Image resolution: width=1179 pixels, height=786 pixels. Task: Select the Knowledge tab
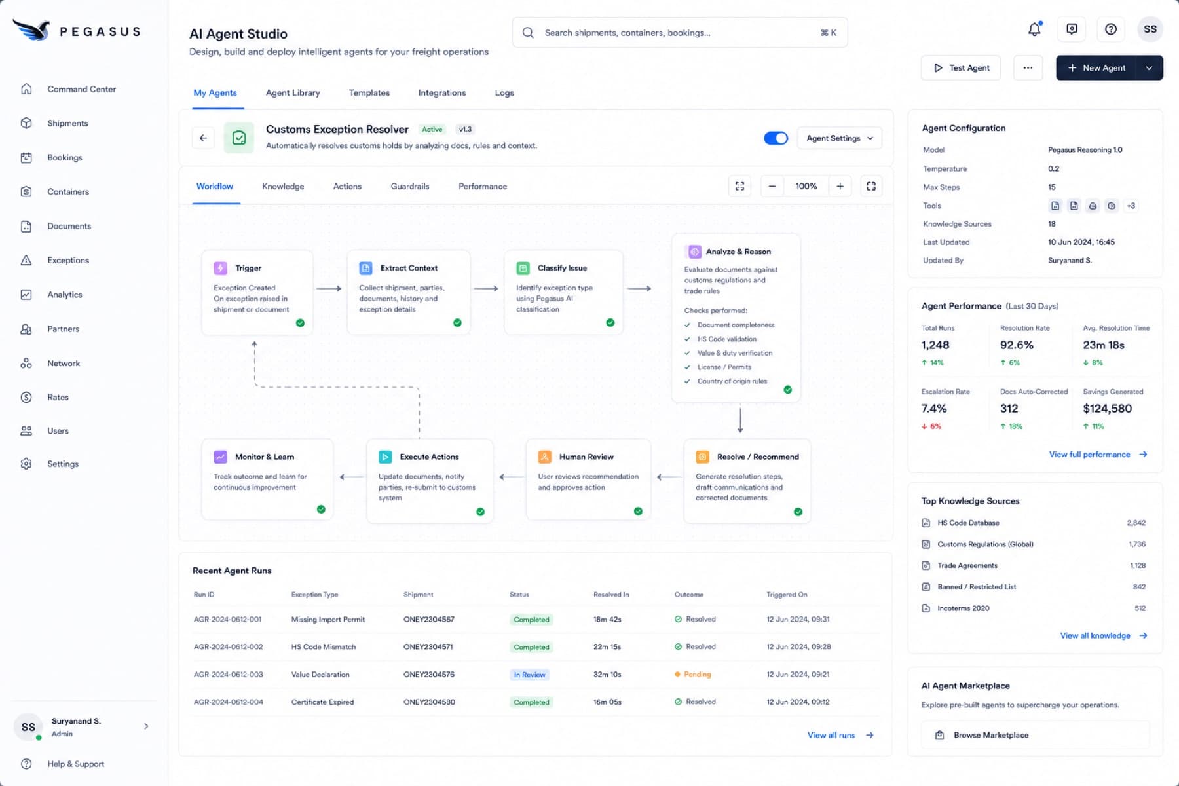tap(283, 187)
